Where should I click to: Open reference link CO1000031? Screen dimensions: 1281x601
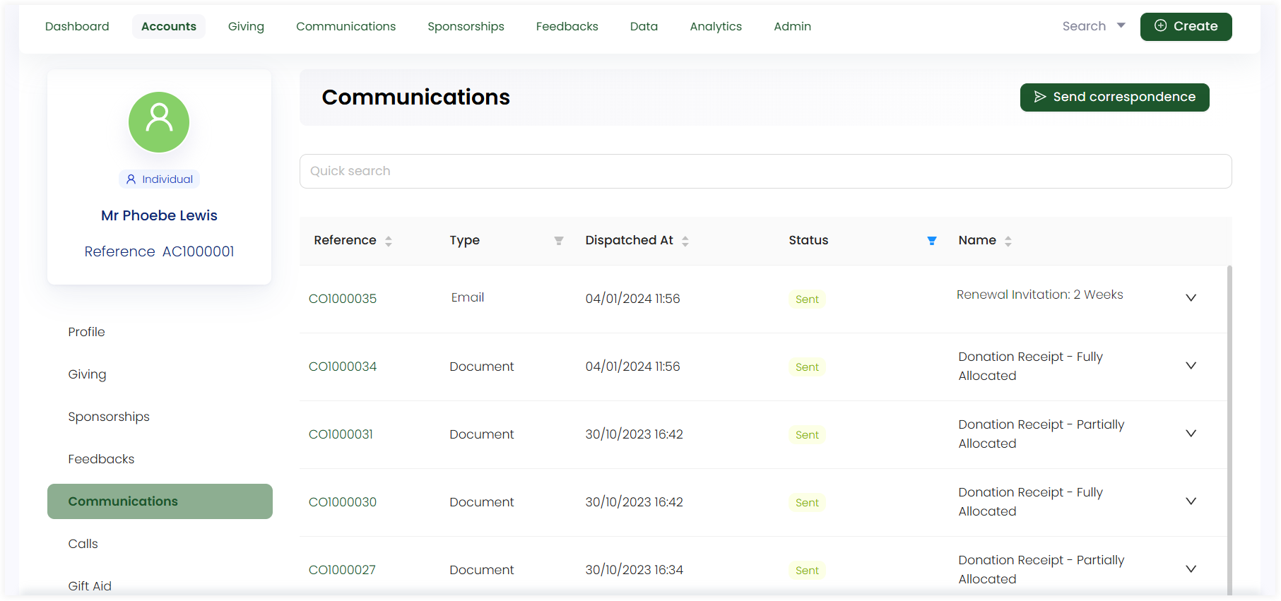click(341, 434)
